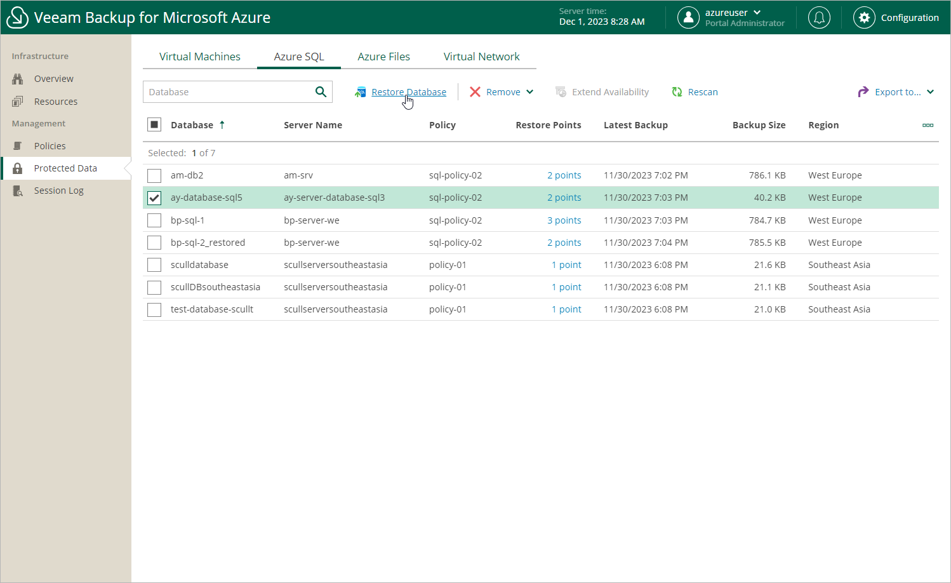This screenshot has width=951, height=583.
Task: Check the sculldatabase row checkbox
Action: click(x=154, y=265)
